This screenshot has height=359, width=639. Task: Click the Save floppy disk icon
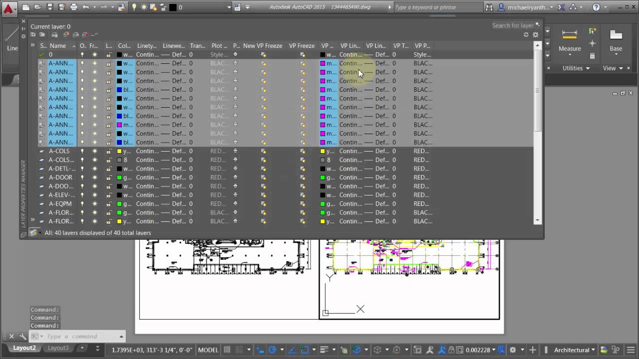[50, 7]
